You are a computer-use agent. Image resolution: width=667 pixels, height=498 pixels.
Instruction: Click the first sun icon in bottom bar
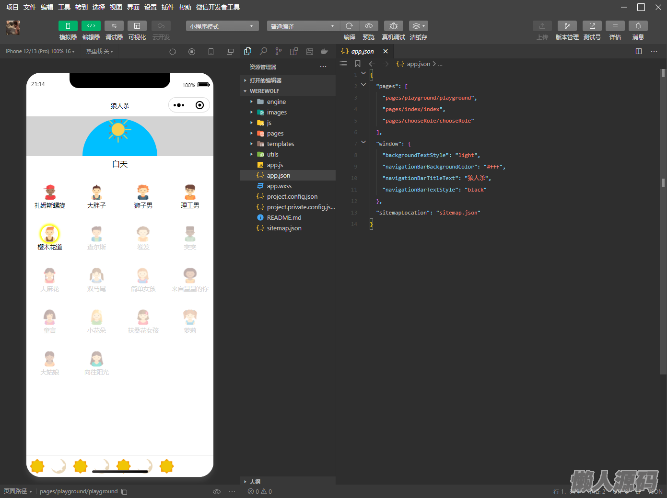tap(37, 466)
